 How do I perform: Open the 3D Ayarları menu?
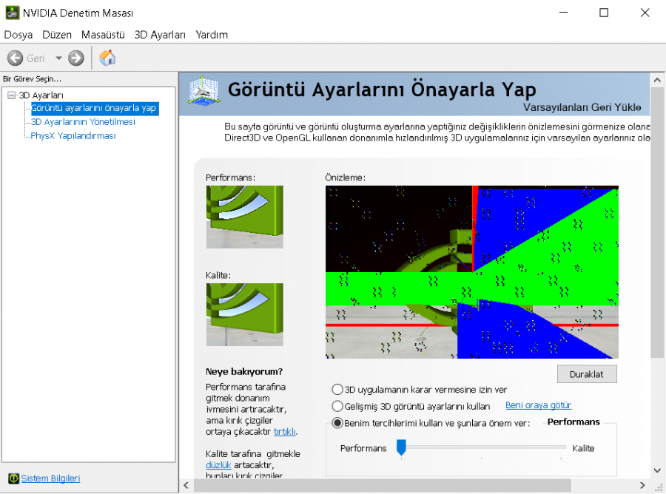pyautogui.click(x=160, y=35)
